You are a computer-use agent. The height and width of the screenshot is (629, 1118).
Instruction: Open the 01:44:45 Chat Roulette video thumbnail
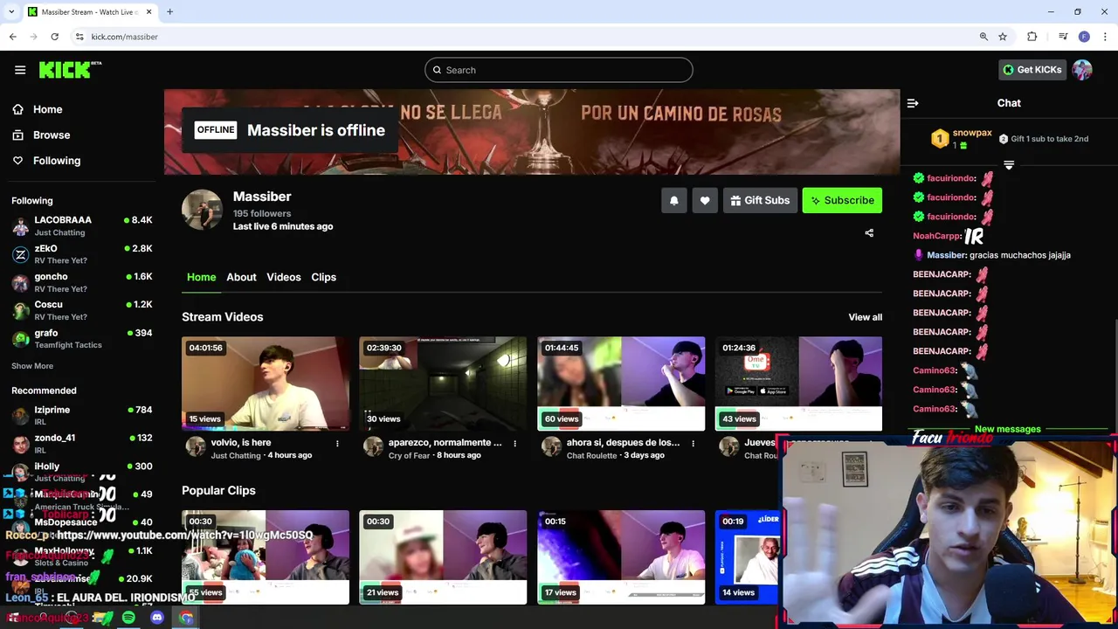(621, 384)
